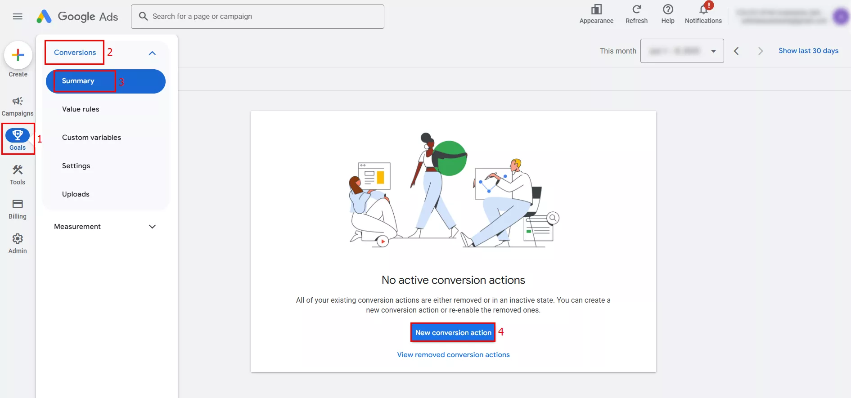Open the Billing card icon
This screenshot has width=851, height=398.
click(x=18, y=204)
